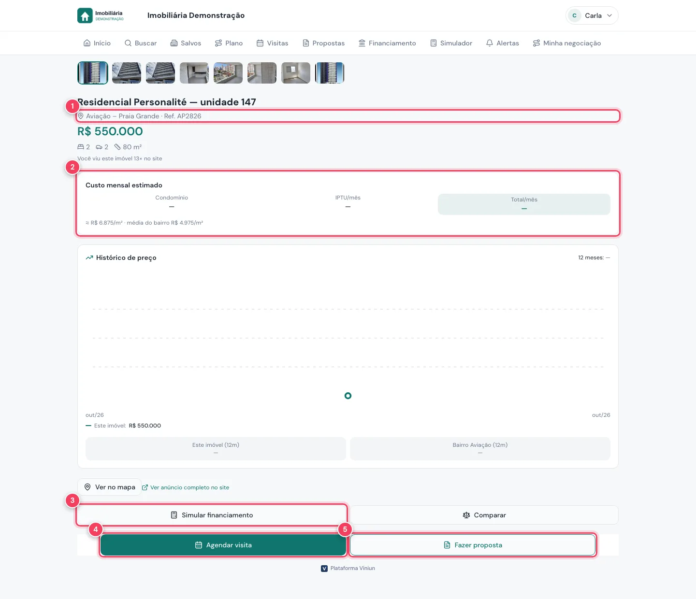Open the Carla user menu chevron
Image resolution: width=696 pixels, height=599 pixels.
click(x=609, y=15)
